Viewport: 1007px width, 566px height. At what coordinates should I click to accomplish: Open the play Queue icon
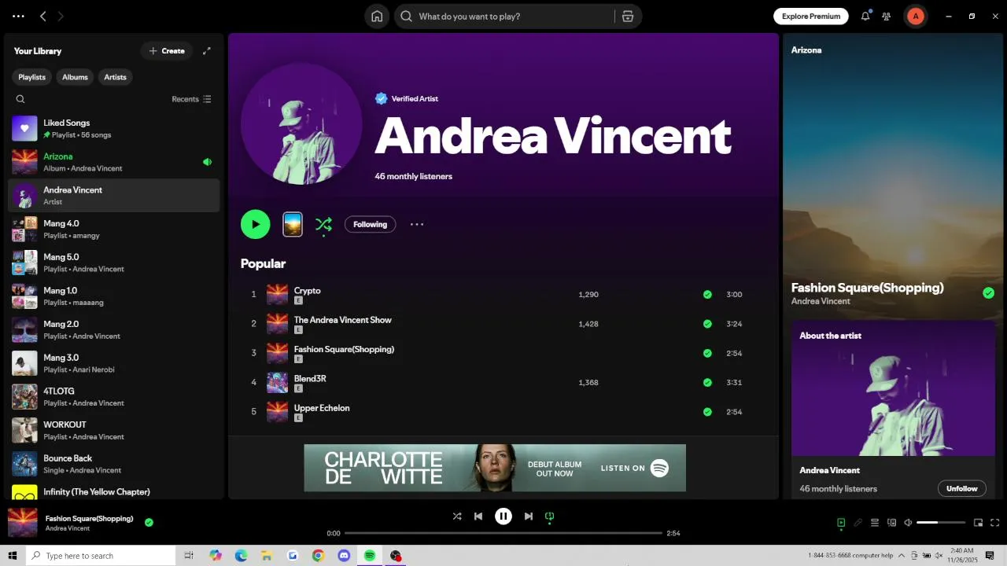[875, 523]
